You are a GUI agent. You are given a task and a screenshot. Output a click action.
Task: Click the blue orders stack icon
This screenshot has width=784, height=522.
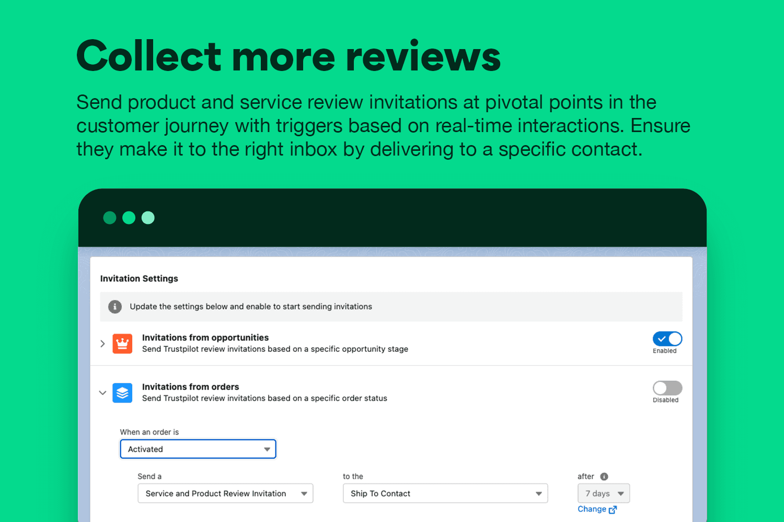[x=122, y=393]
